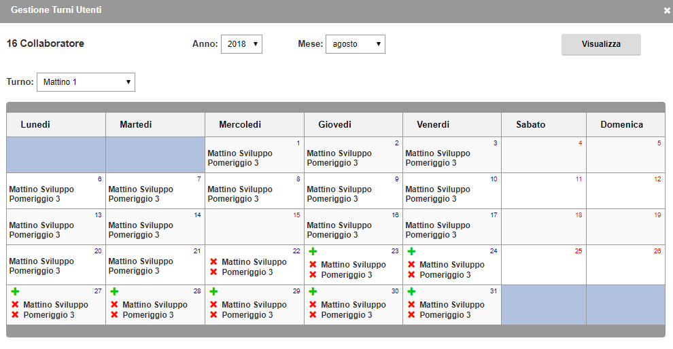
Task: Add a shift on day 27
Action: [x=15, y=291]
